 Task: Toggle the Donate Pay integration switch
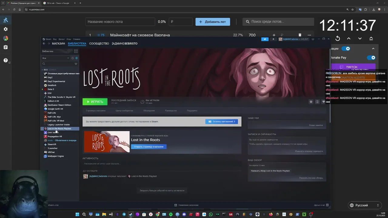[x=371, y=58]
